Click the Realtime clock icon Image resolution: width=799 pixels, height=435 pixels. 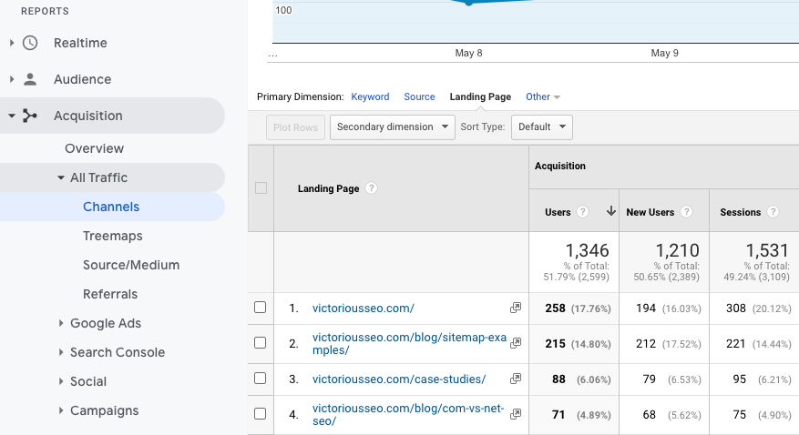click(x=30, y=43)
